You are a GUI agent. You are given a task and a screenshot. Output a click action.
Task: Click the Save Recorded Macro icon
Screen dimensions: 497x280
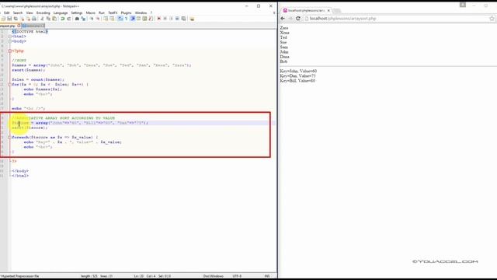pos(183,19)
